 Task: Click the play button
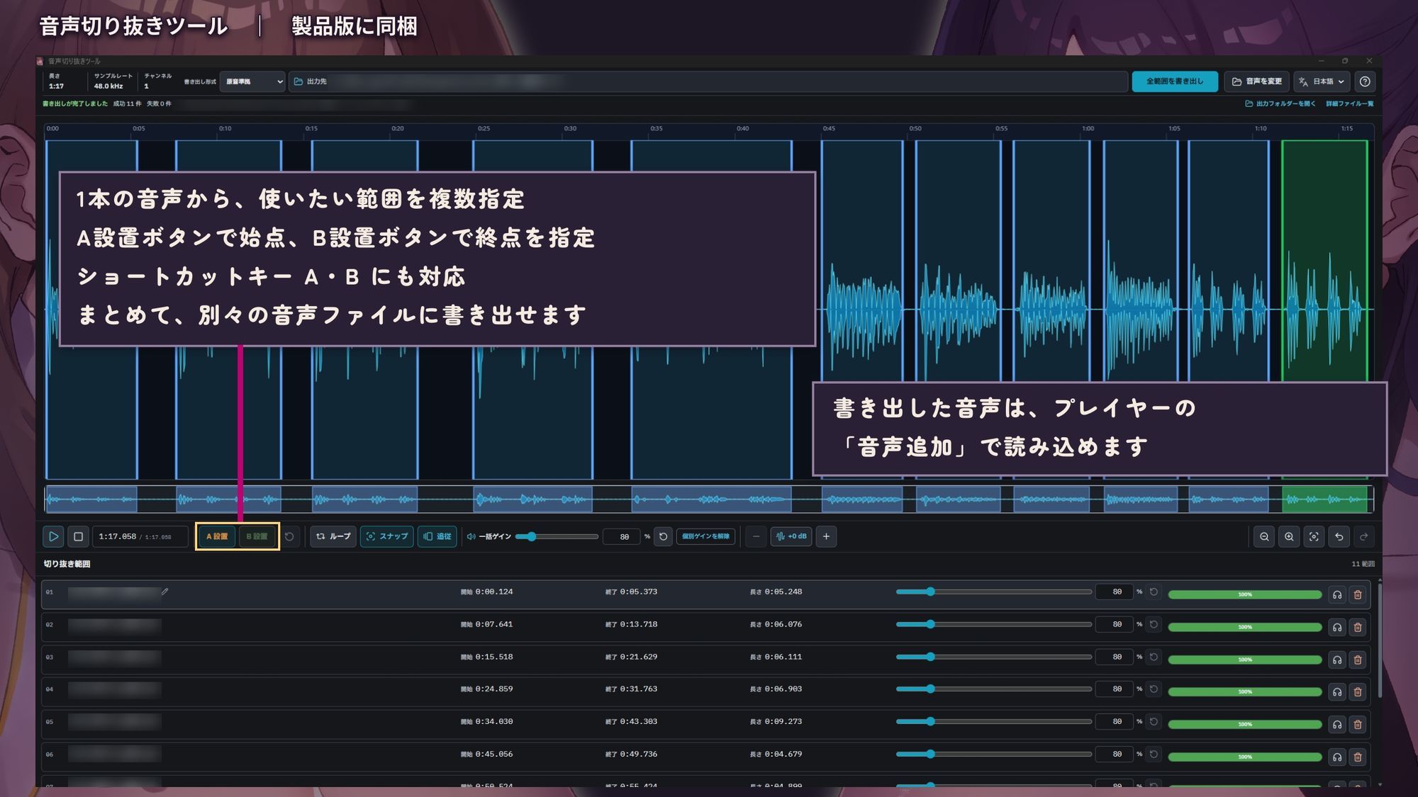[53, 536]
